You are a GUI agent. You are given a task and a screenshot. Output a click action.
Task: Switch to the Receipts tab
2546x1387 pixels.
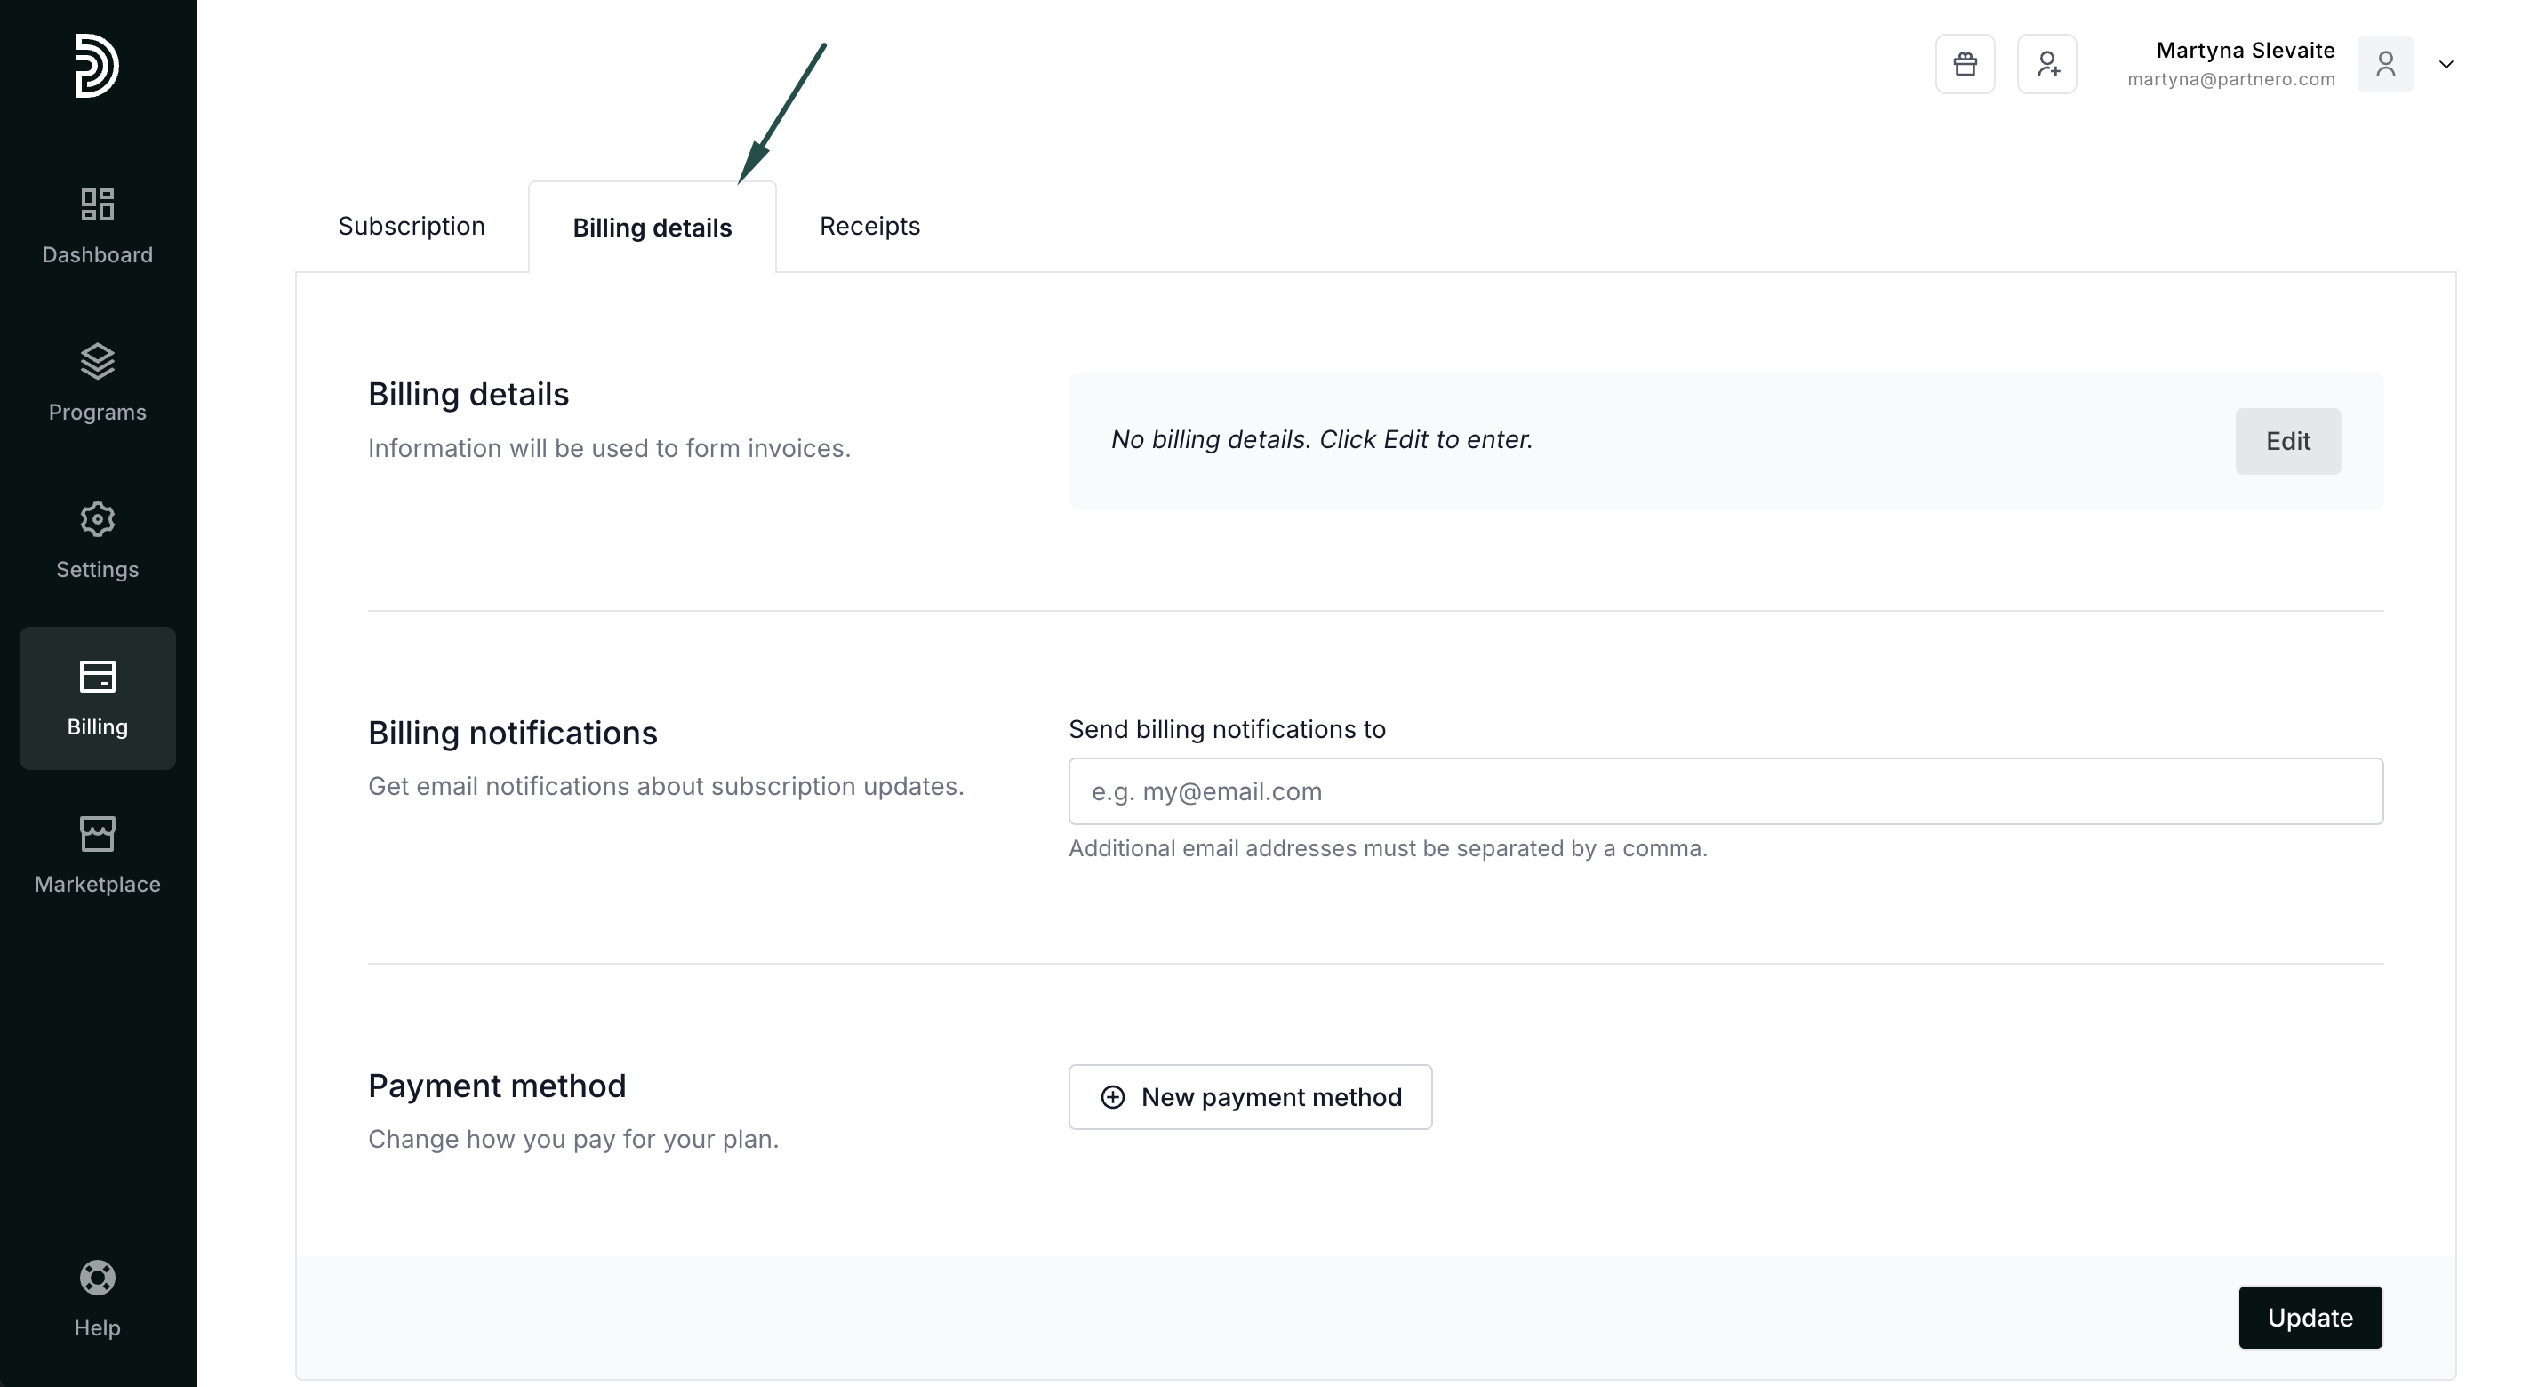(x=869, y=227)
